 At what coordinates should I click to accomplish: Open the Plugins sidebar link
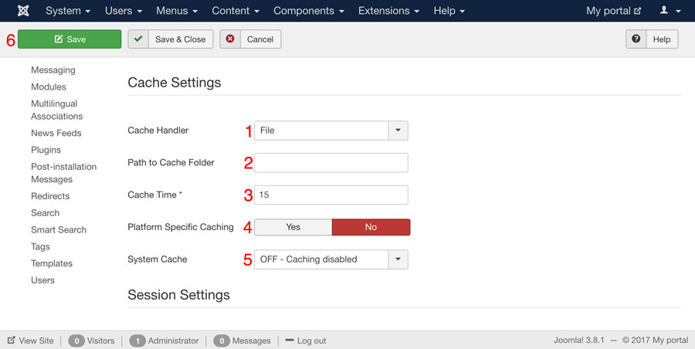tap(46, 150)
